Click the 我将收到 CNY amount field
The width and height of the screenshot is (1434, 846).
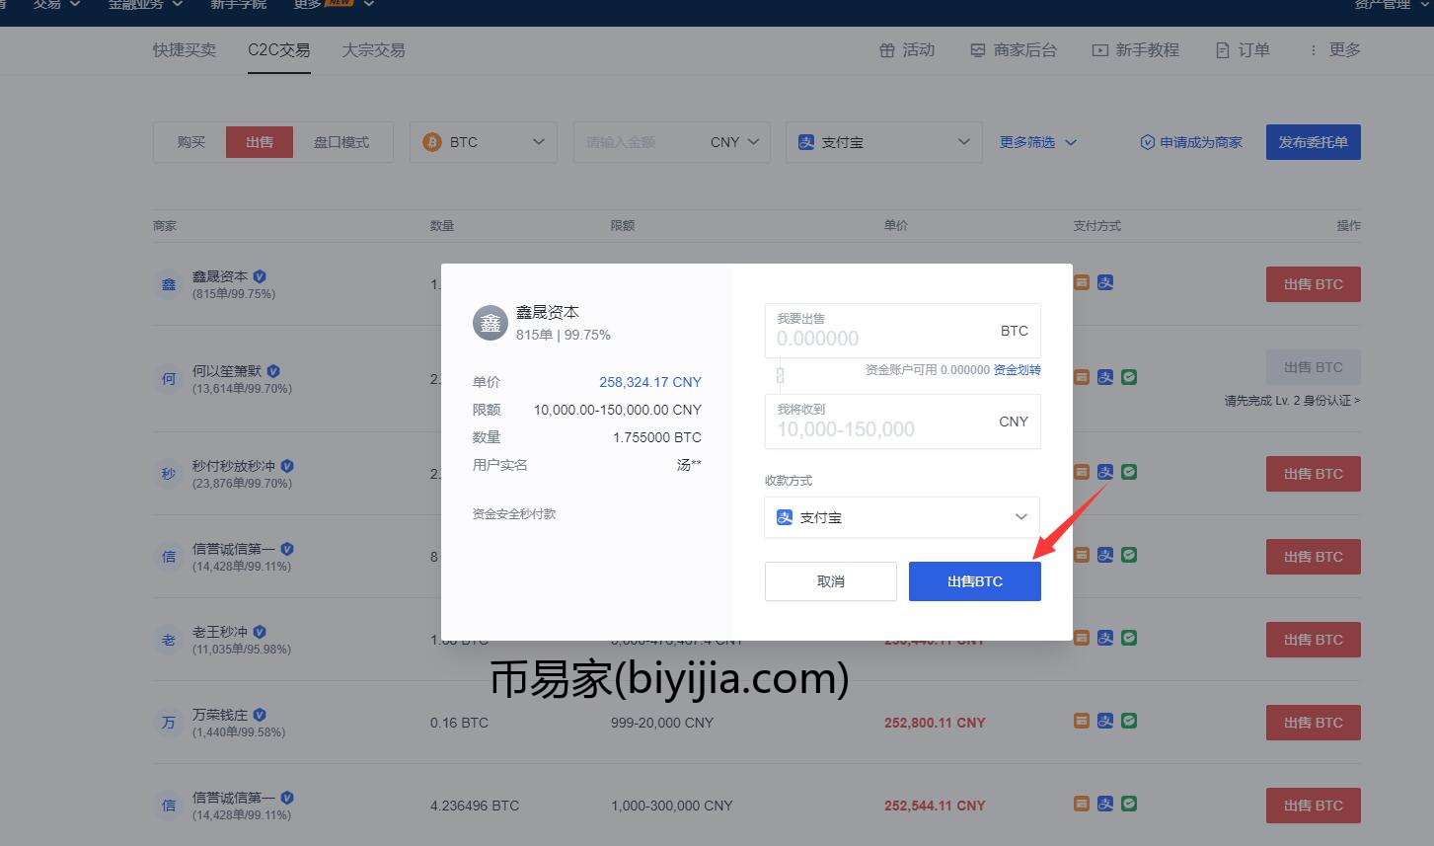[x=902, y=422]
